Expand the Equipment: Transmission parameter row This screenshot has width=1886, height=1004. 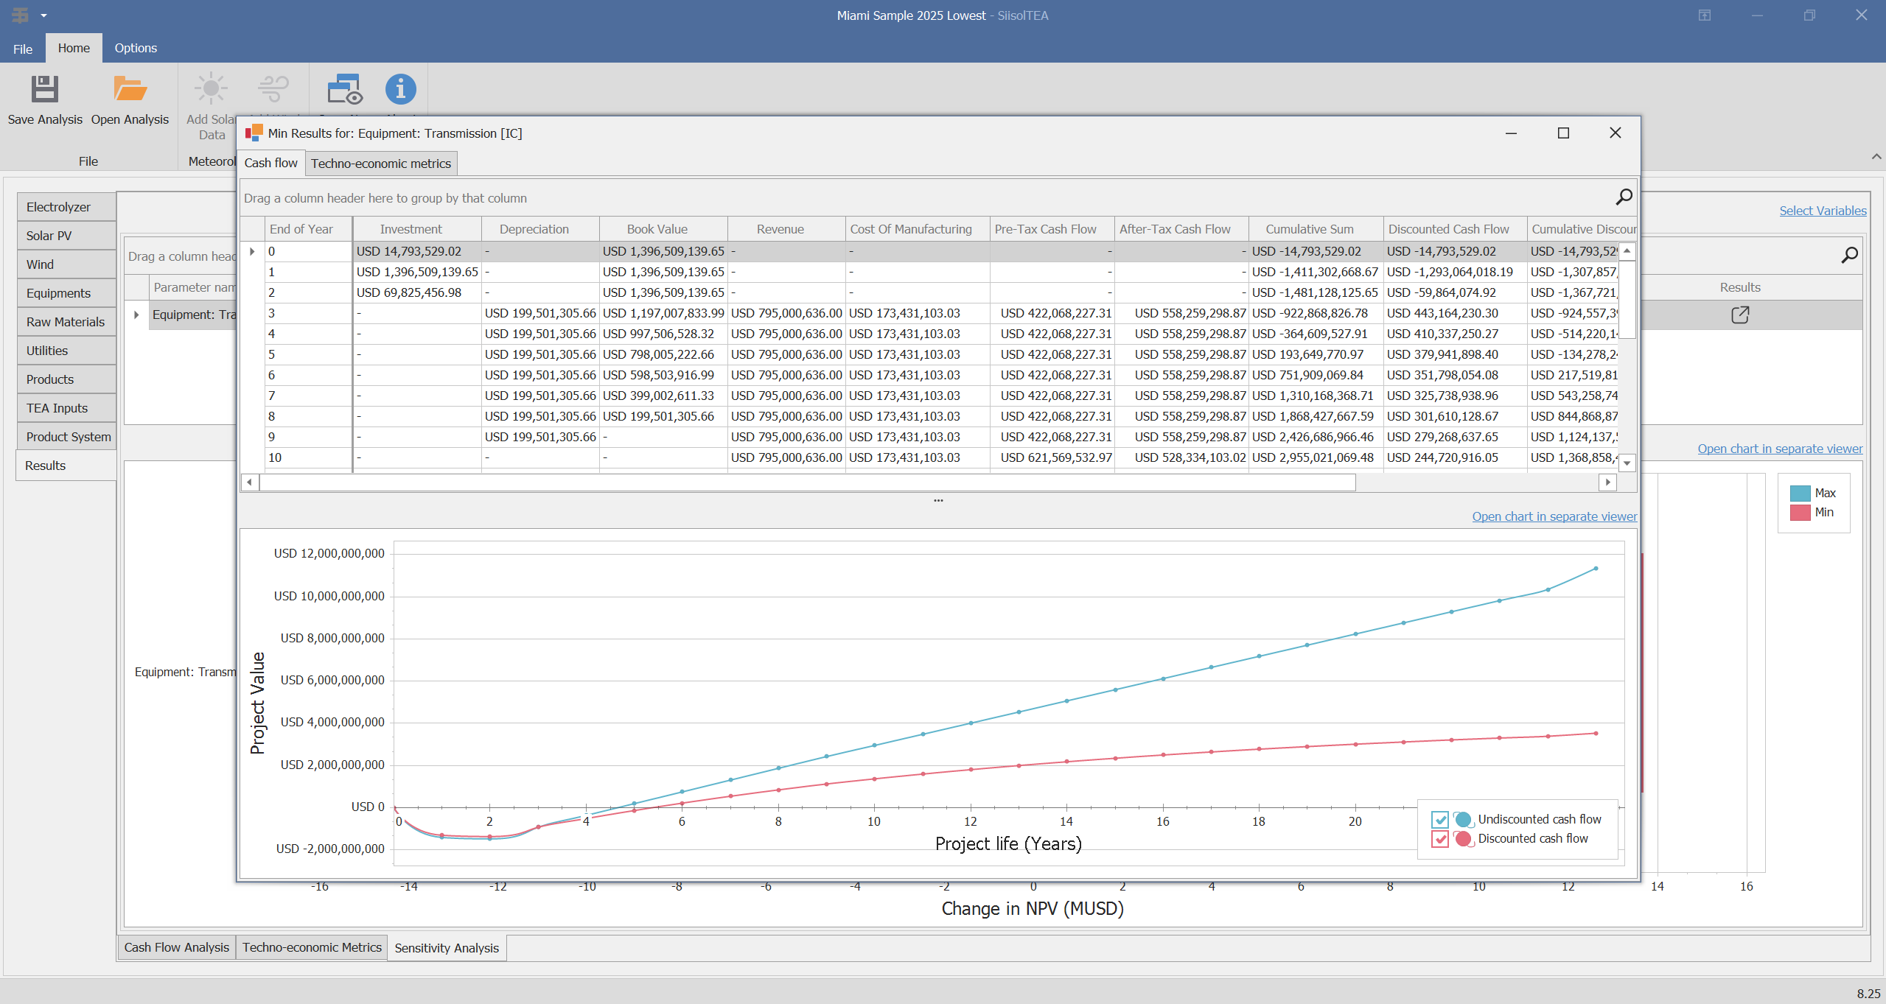(136, 314)
